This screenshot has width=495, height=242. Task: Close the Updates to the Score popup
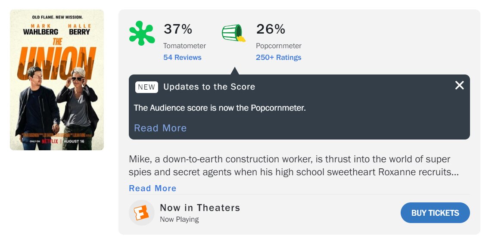[459, 85]
